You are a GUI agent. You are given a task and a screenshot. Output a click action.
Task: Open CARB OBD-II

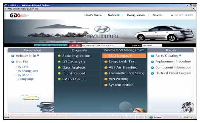pos(73,79)
